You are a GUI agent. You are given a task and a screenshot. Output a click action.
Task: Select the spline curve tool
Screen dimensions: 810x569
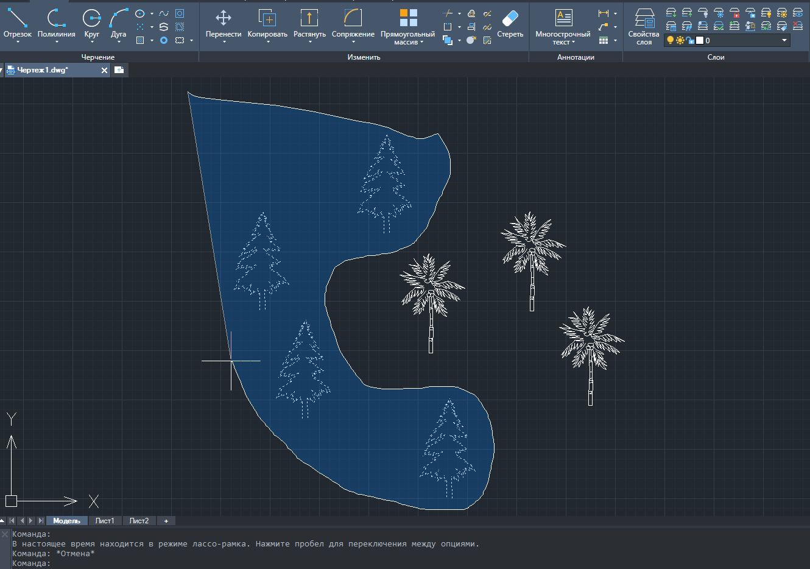[164, 13]
